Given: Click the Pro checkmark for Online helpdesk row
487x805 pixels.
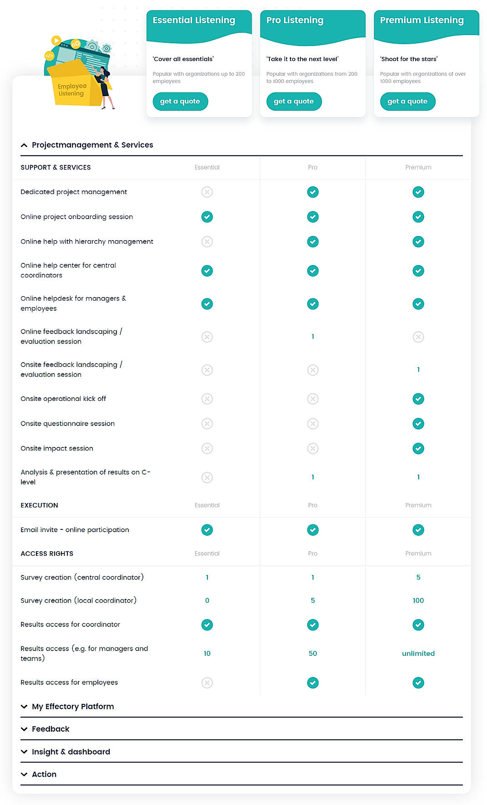Looking at the screenshot, I should (x=313, y=303).
